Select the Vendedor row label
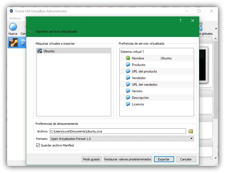225x173 pixels. point(139,78)
